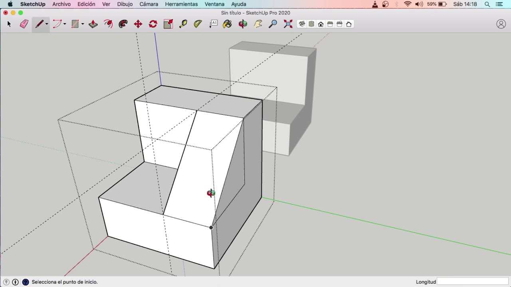Switch to Iso view
Image resolution: width=511 pixels, height=287 pixels.
coord(302,24)
